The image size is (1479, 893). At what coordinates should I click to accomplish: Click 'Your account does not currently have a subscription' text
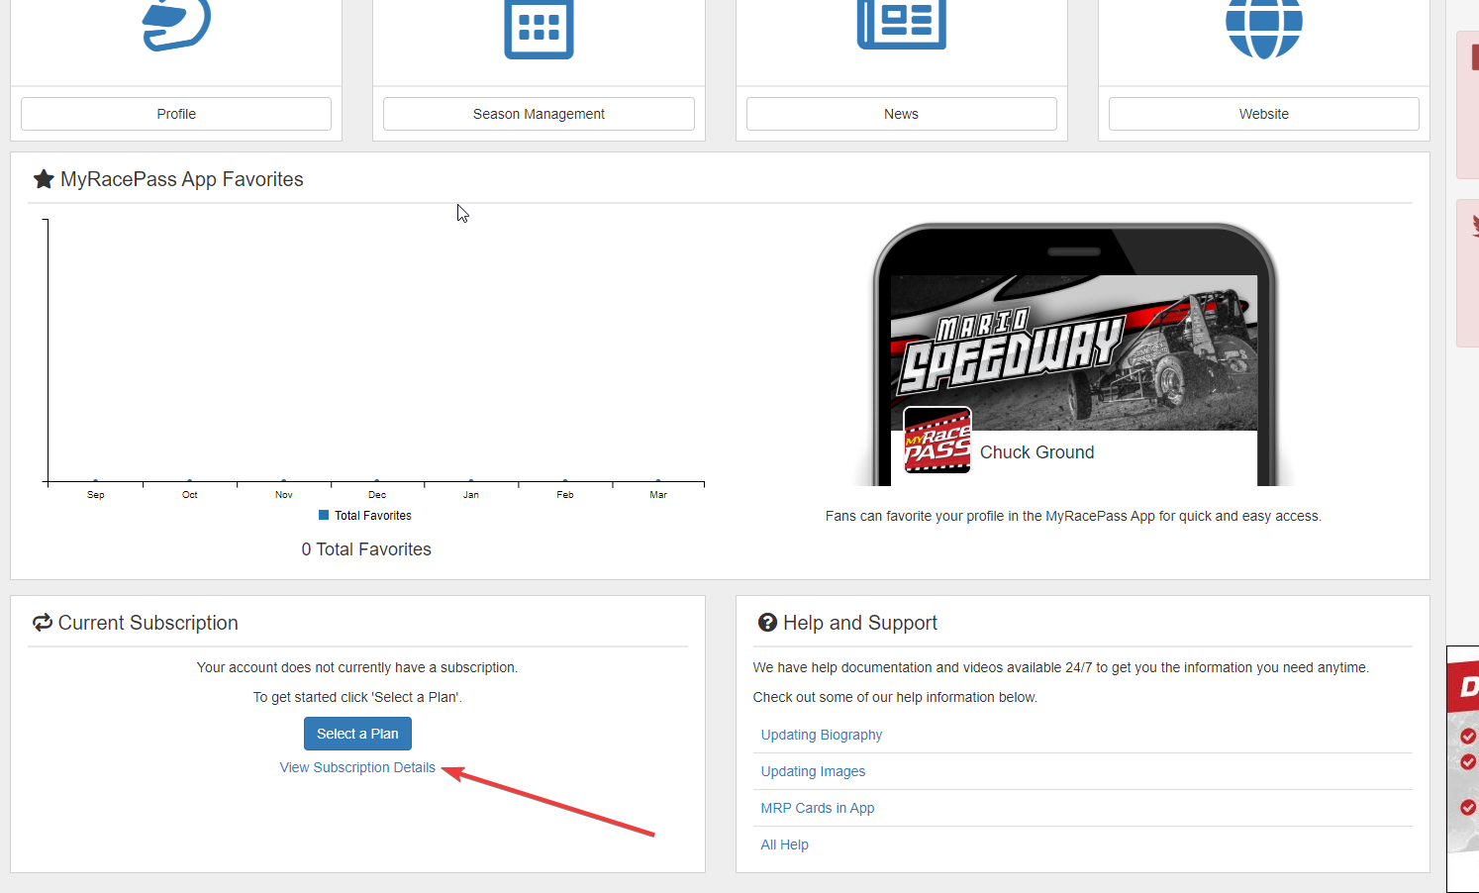coord(357,667)
